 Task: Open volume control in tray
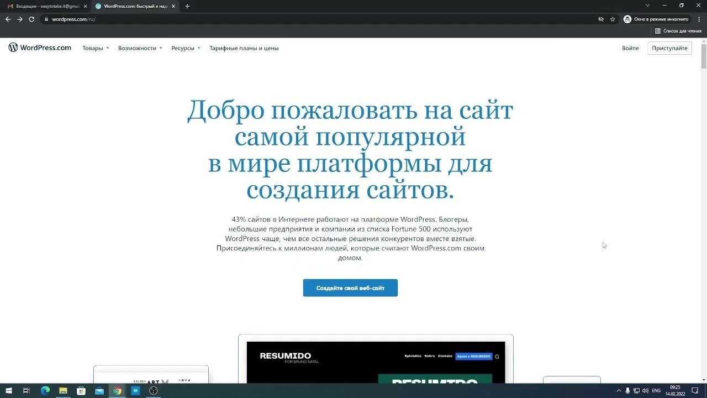(x=645, y=391)
